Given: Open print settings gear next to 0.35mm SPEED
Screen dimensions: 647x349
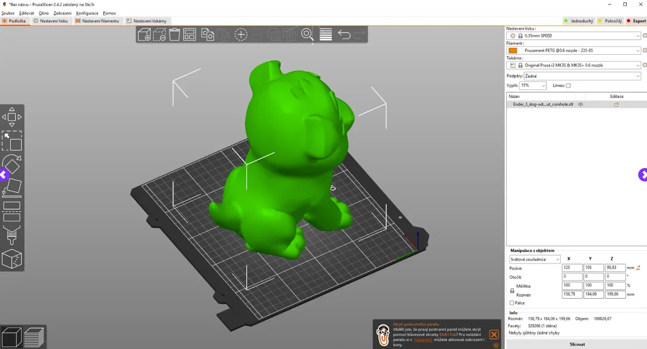Looking at the screenshot, I should point(645,36).
